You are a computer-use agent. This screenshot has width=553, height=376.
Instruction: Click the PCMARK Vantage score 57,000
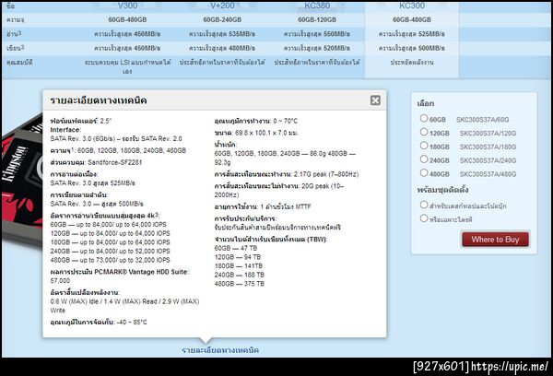pyautogui.click(x=60, y=281)
